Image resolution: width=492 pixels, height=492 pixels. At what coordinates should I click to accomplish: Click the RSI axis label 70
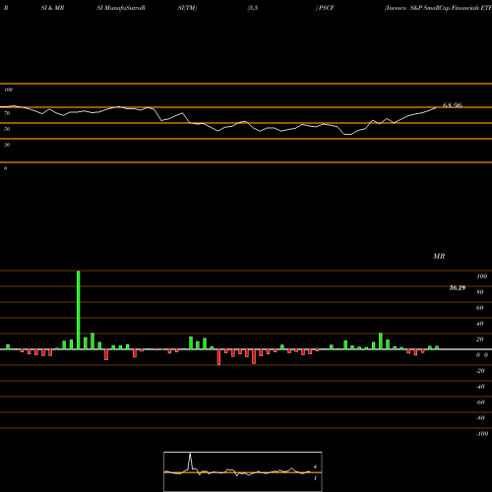click(7, 113)
